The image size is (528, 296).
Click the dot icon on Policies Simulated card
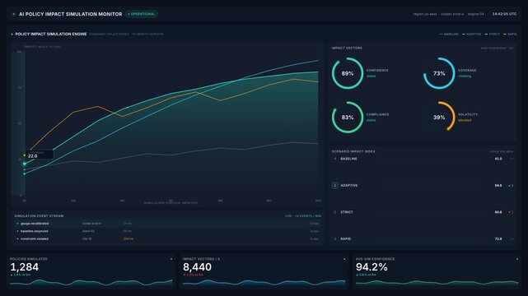171,259
